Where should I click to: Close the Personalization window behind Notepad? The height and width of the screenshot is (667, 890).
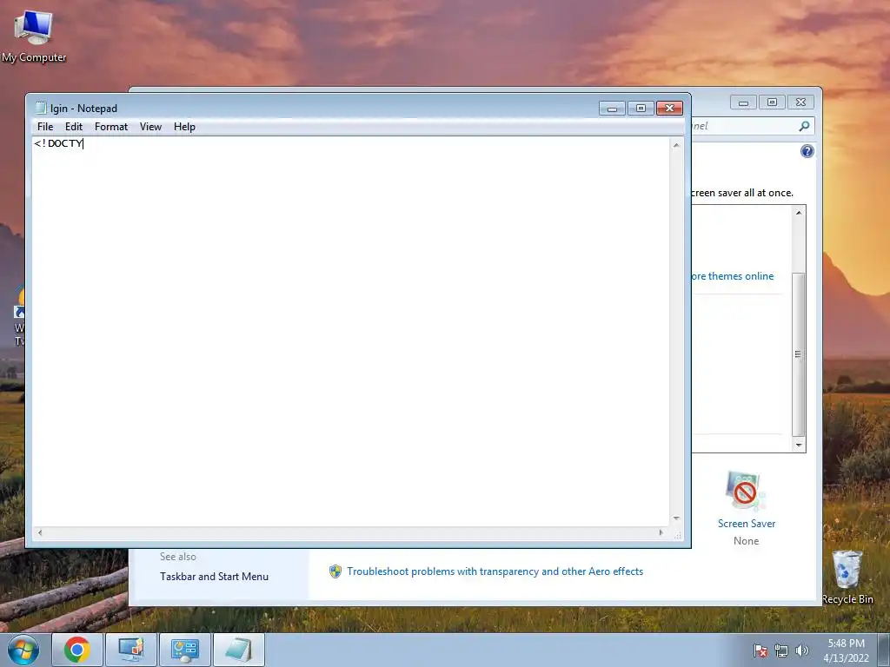click(800, 102)
